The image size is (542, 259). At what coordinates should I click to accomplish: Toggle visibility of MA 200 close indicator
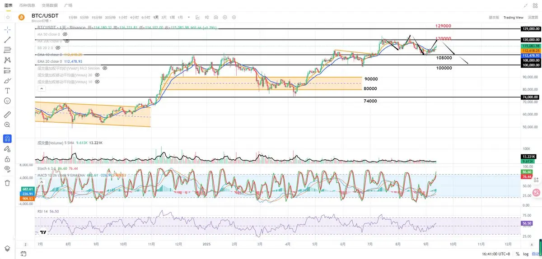tap(67, 41)
